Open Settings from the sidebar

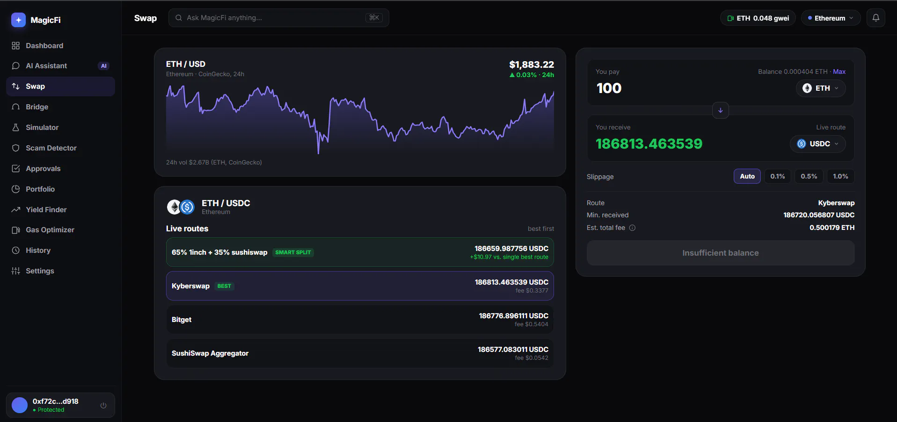(x=60, y=271)
